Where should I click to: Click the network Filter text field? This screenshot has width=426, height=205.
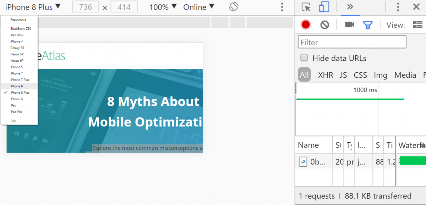click(x=352, y=42)
